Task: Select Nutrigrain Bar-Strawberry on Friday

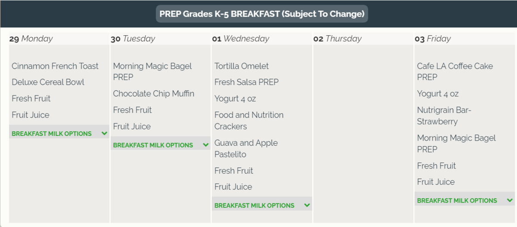Action: pyautogui.click(x=444, y=116)
